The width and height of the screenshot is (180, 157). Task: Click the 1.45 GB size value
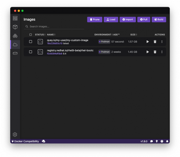[133, 52]
